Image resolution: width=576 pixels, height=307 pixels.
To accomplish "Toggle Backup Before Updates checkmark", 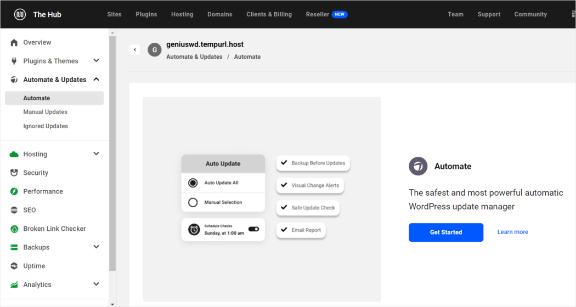I will coord(284,163).
